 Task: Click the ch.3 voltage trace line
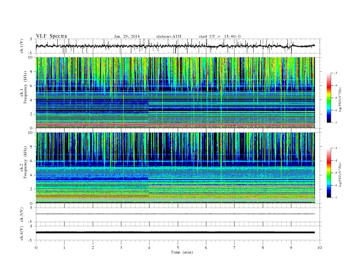175,214
